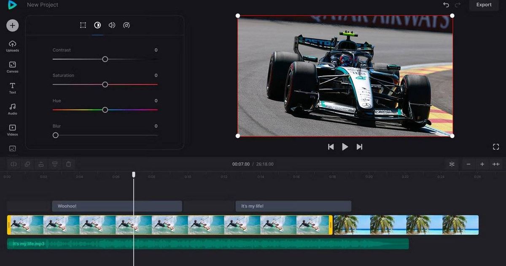Adjust the Contrast slider handle
The width and height of the screenshot is (506, 266).
[x=105, y=59]
